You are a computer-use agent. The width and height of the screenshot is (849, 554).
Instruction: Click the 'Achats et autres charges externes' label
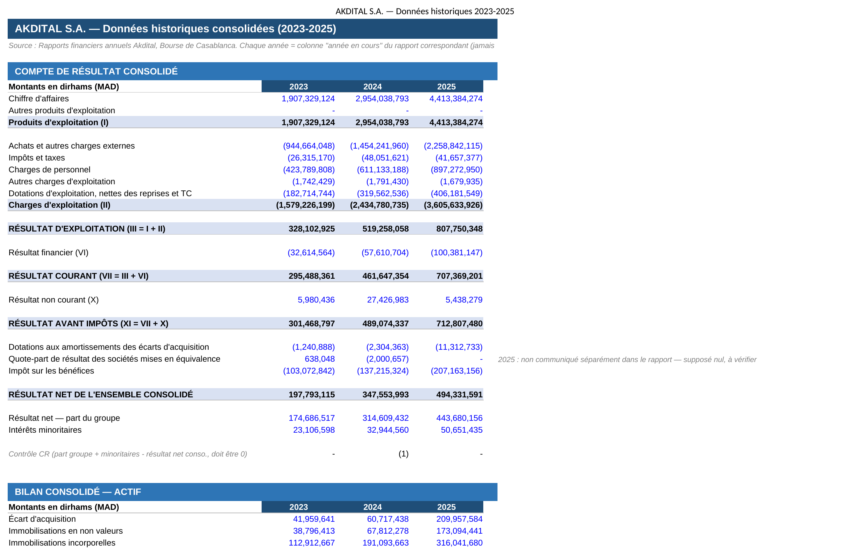(x=71, y=146)
